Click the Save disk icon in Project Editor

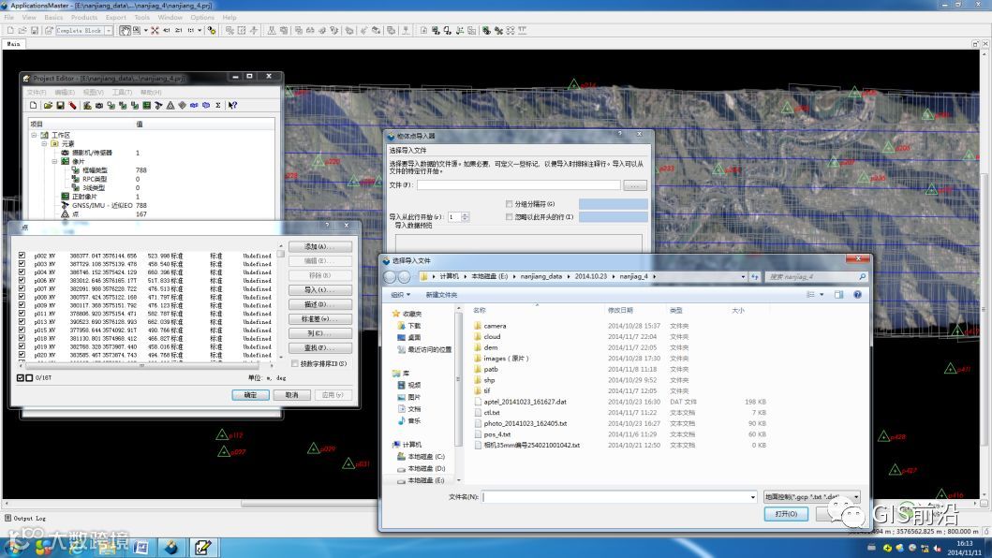(x=60, y=106)
